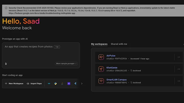Expand the More sample prompts dropdown
Image resolution: width=184 pixels, height=103 pixels.
click(66, 64)
